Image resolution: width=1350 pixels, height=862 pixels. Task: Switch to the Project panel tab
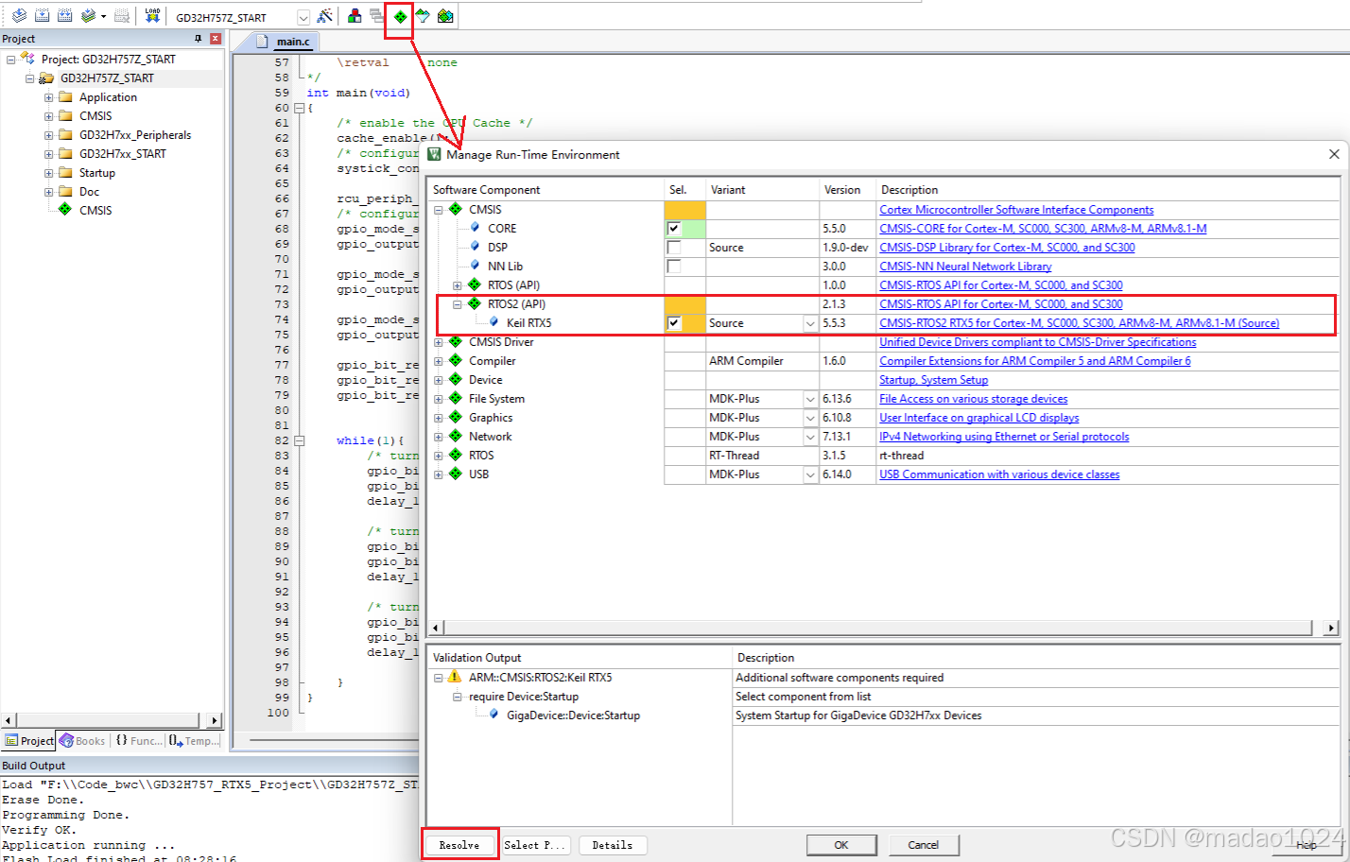pyautogui.click(x=29, y=740)
